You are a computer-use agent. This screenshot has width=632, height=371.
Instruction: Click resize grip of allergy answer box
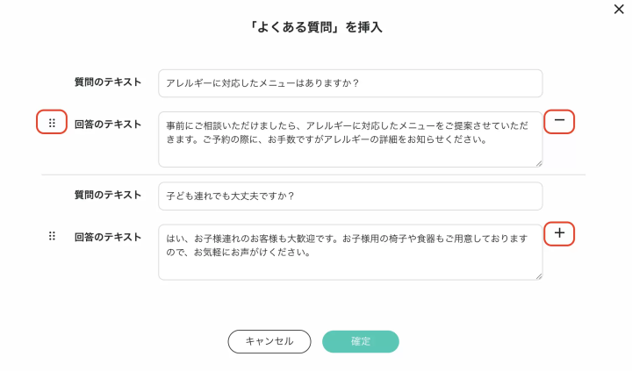pyautogui.click(x=538, y=162)
